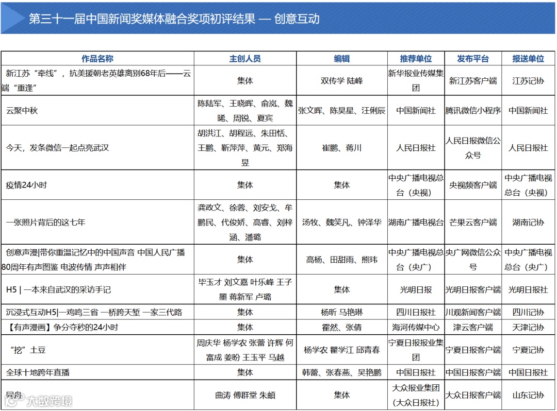Click 新华报业传媒集团 recommending unit cell
This screenshot has height=411, width=557.
[x=416, y=80]
